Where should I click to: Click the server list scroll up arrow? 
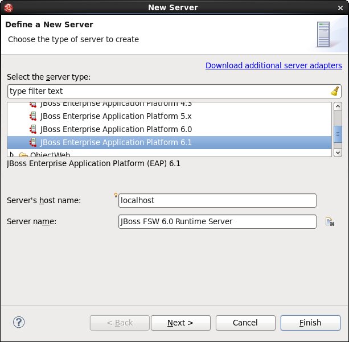tap(338, 106)
